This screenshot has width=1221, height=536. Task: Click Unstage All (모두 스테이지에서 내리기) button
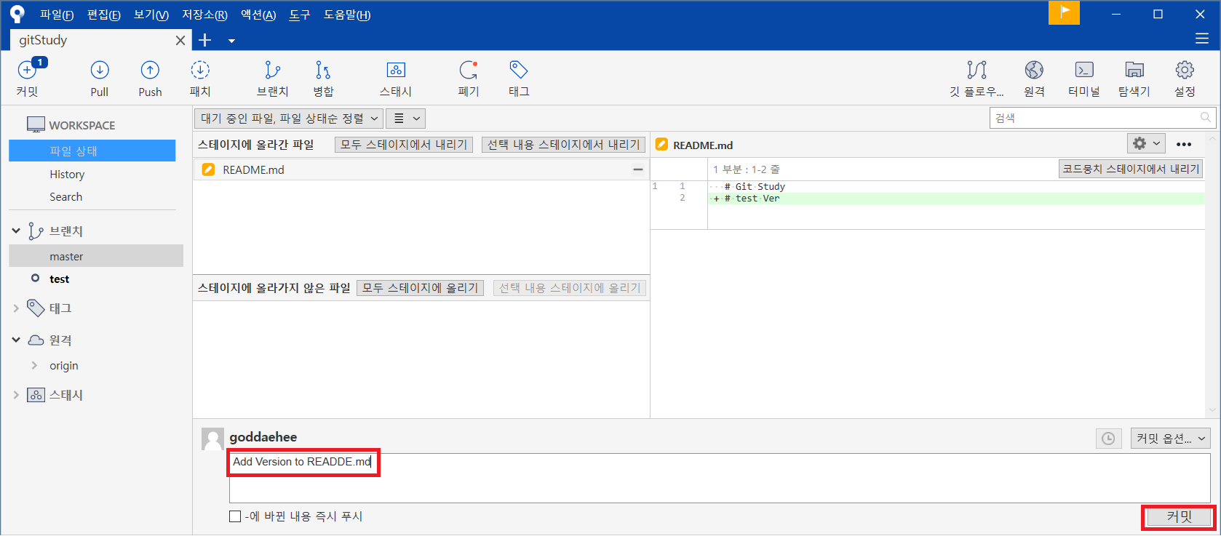[x=404, y=145]
